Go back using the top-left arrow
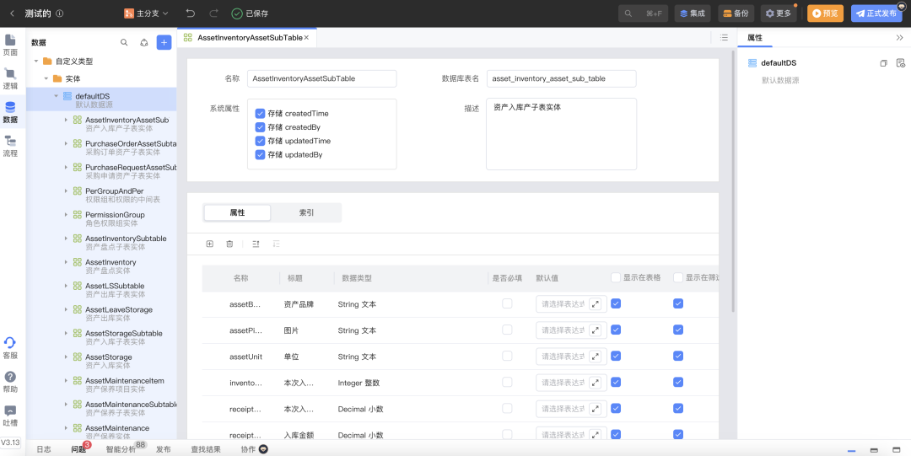The height and width of the screenshot is (456, 911). coord(12,13)
